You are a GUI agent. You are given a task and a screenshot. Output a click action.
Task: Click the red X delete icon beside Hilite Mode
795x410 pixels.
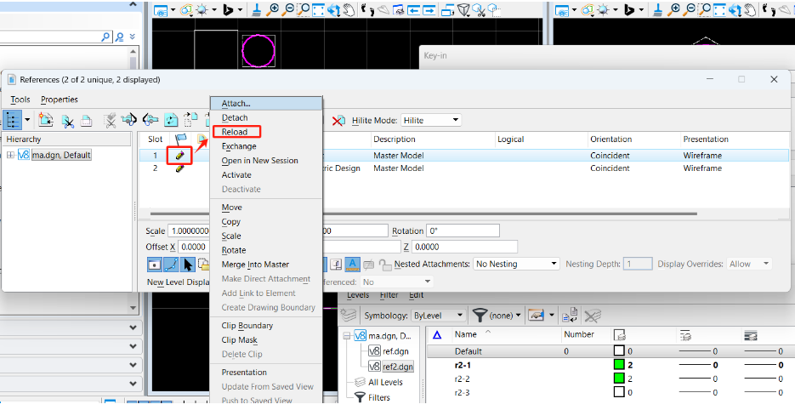(x=338, y=121)
